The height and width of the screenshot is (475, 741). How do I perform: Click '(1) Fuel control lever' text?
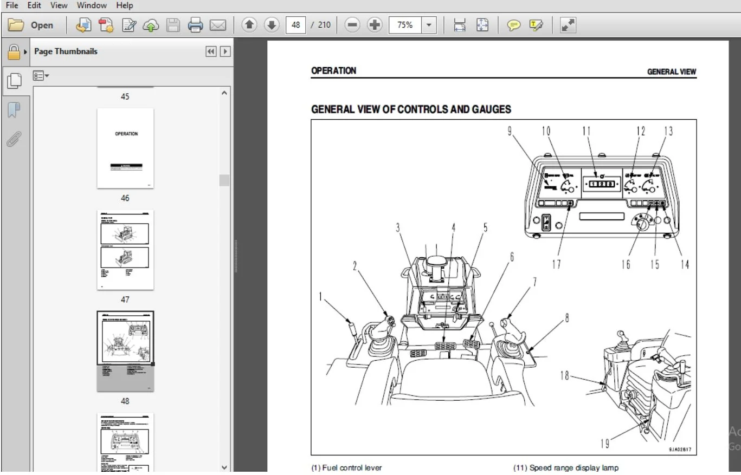[x=346, y=468]
